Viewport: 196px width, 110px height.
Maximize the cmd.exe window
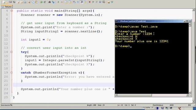click(187, 21)
